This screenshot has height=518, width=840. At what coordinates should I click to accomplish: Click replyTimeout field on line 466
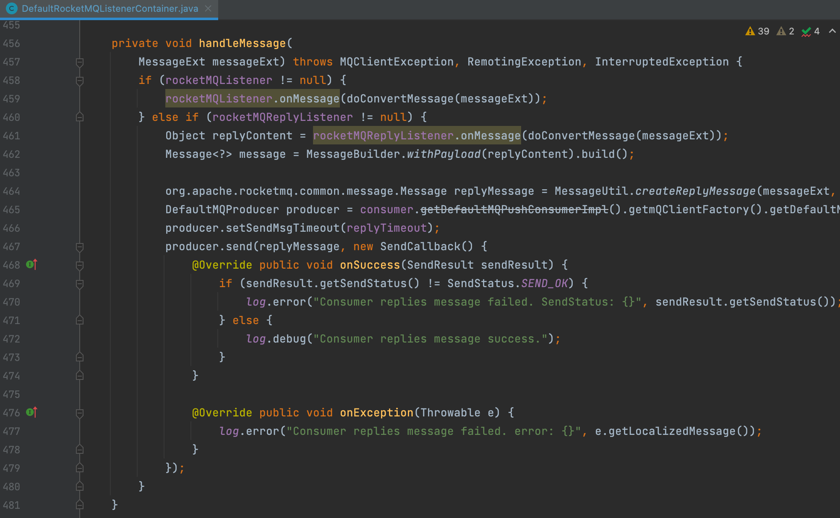pyautogui.click(x=386, y=228)
